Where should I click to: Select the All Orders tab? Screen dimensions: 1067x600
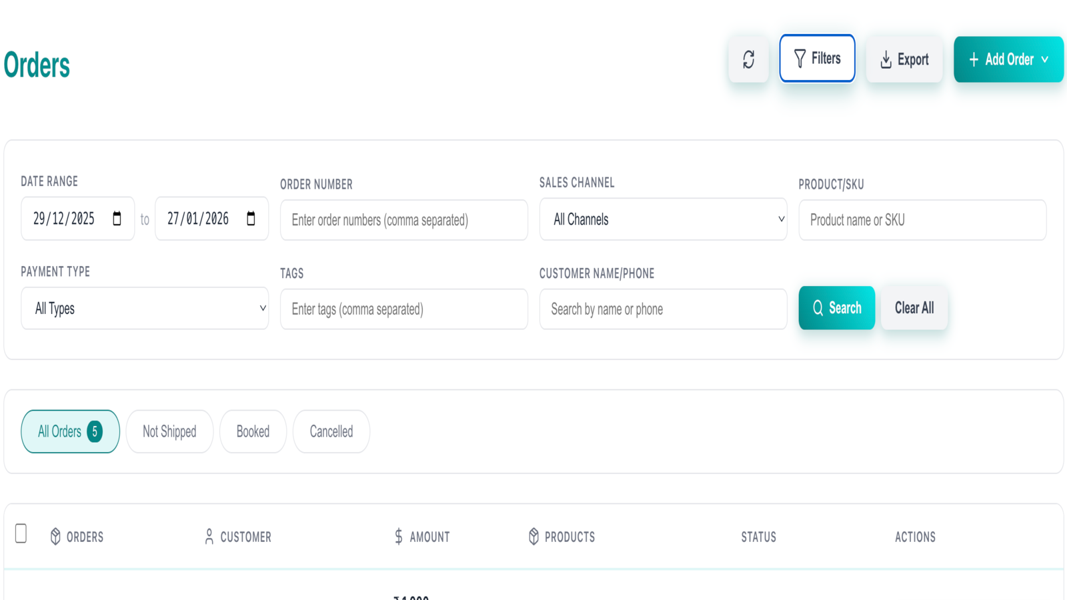(70, 431)
